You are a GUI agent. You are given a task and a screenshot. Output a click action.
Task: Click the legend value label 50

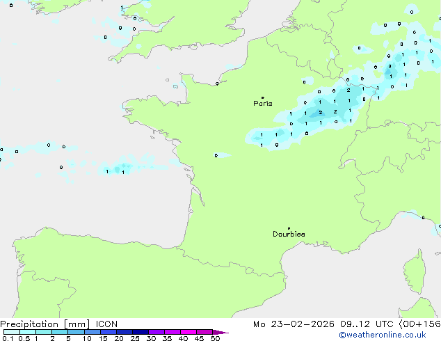tap(215, 339)
